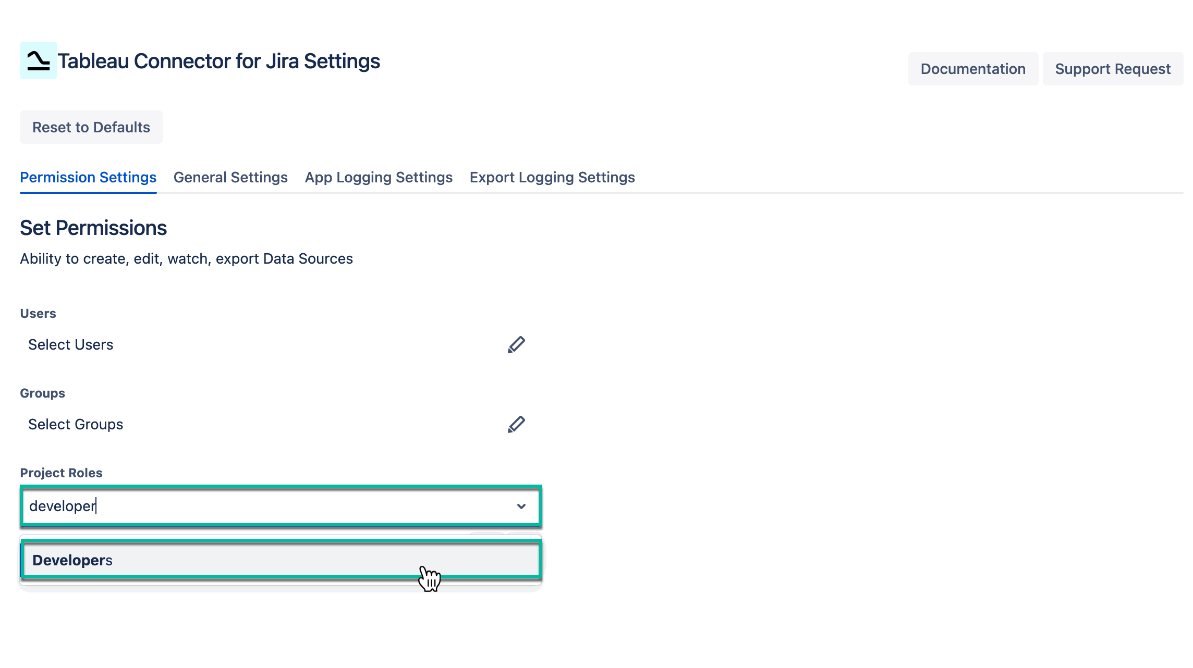Switch to the Export Logging Settings tab
Screen dimensions: 1193x668
point(552,177)
